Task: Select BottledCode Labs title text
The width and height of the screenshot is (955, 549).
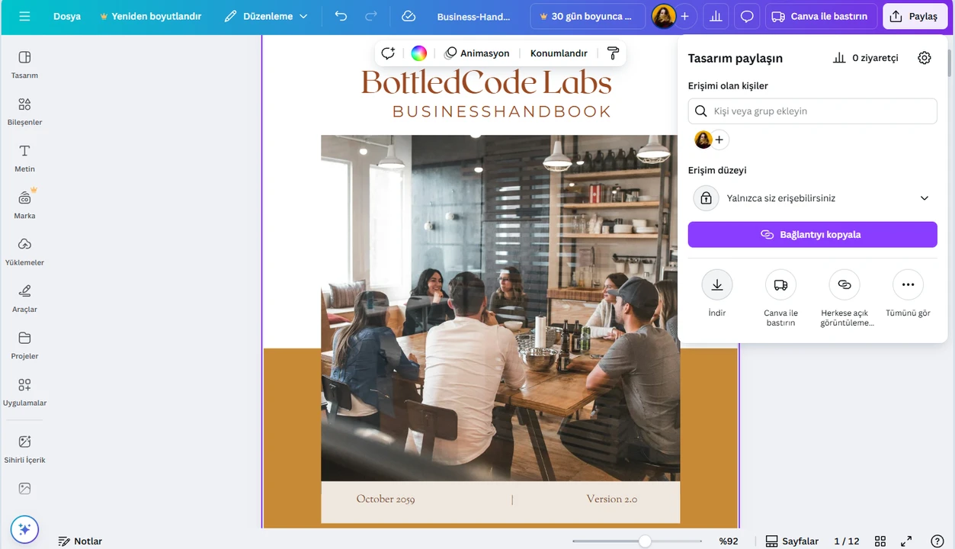Action: pos(486,82)
